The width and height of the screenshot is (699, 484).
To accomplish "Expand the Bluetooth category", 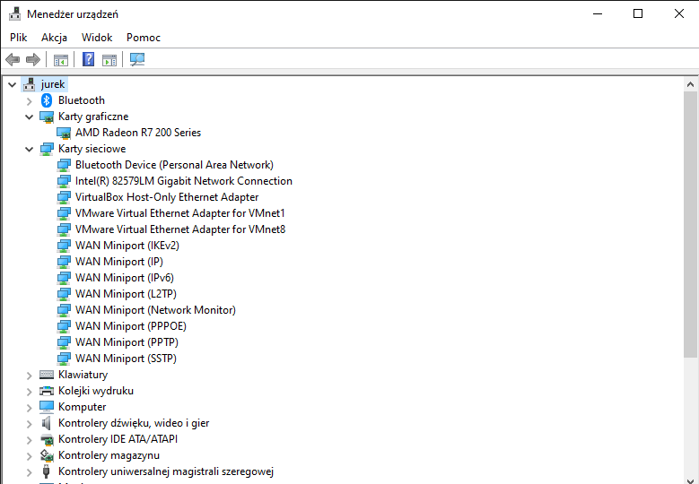I will (30, 101).
